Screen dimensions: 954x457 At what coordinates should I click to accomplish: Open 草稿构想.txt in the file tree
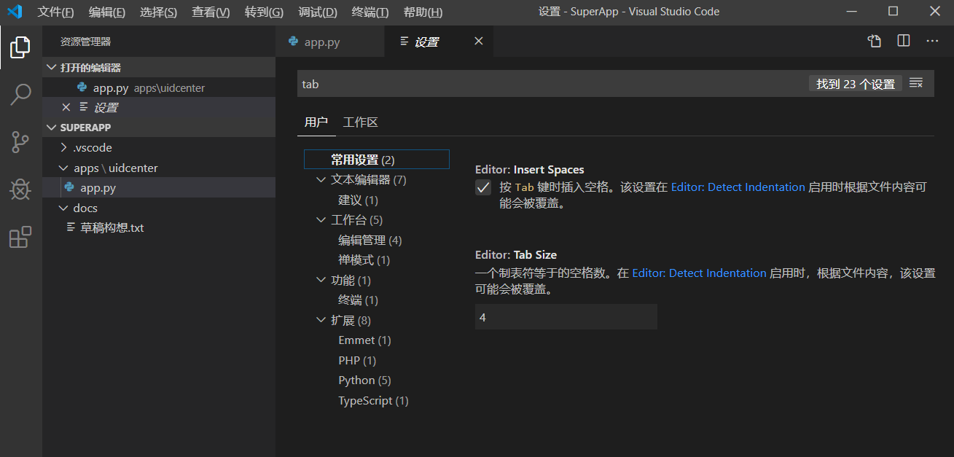click(x=159, y=227)
